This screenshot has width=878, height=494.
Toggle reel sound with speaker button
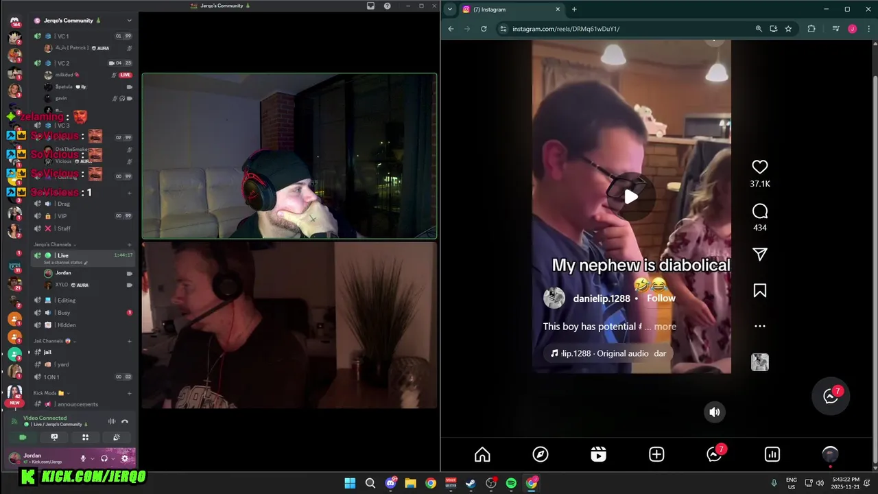(714, 412)
